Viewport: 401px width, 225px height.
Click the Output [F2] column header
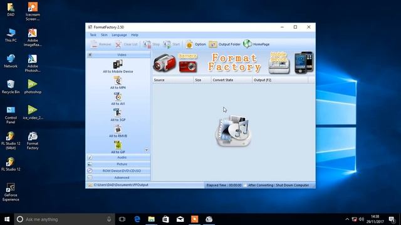pos(280,80)
